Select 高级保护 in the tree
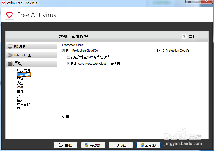The image size is (214, 151). 24,74
